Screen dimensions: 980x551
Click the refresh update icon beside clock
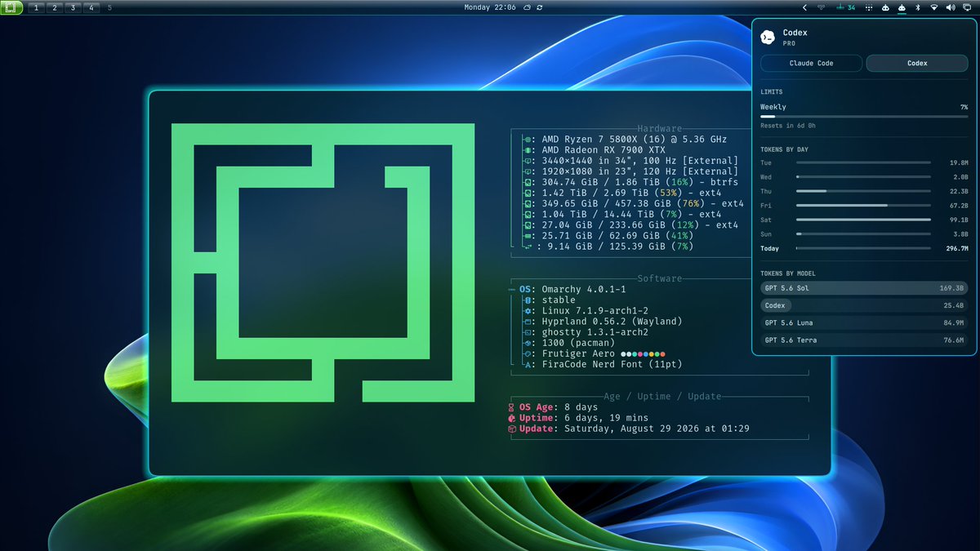tap(540, 7)
